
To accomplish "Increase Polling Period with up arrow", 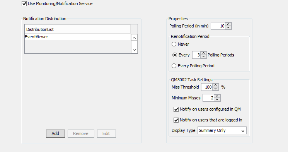I will click(x=228, y=24).
